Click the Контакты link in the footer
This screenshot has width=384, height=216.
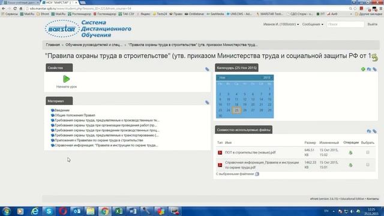pos(373,199)
